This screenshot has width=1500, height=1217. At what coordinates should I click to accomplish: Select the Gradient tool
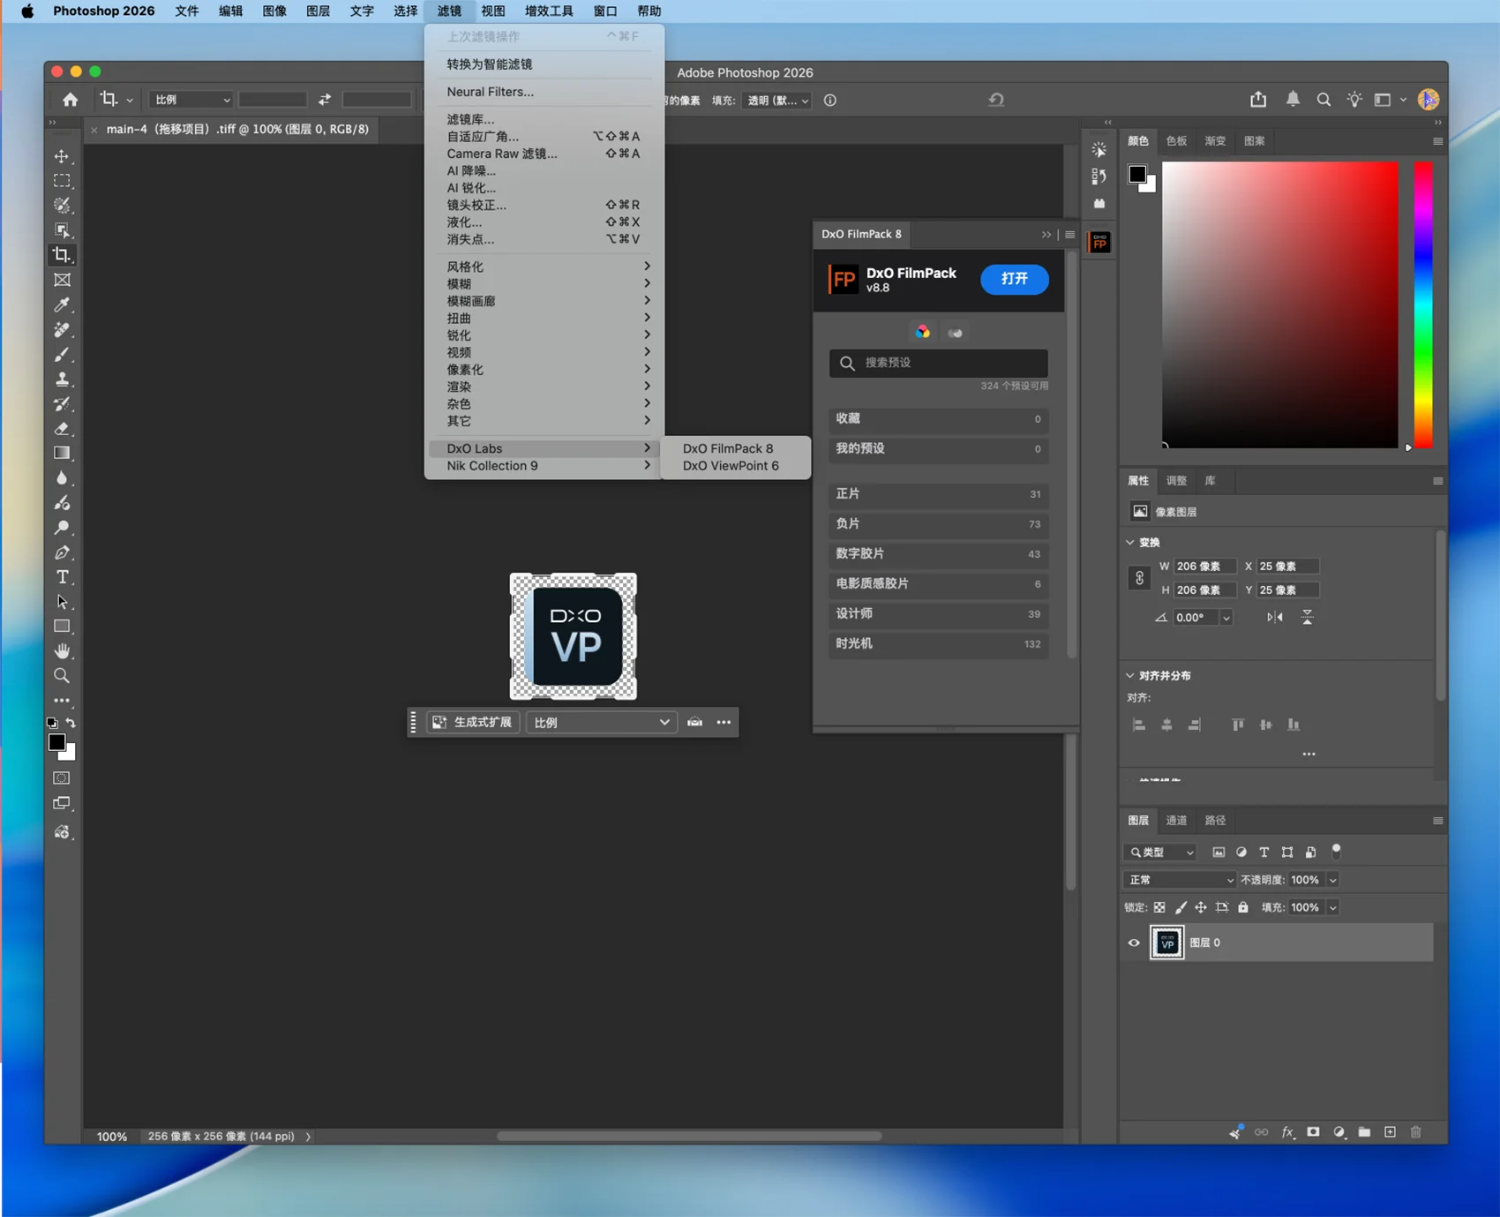click(x=62, y=453)
